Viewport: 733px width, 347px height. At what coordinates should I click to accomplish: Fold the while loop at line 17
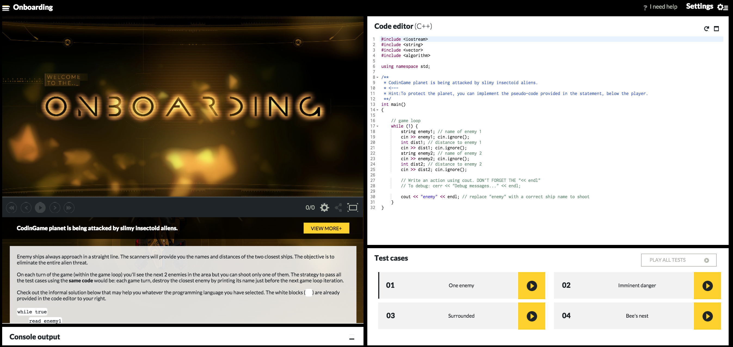point(377,126)
